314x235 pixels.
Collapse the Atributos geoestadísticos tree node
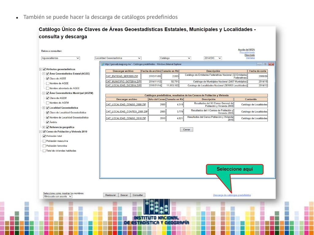(40, 69)
